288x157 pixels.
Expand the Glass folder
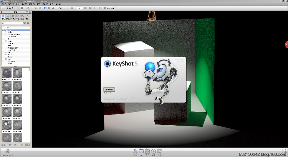[6, 39]
